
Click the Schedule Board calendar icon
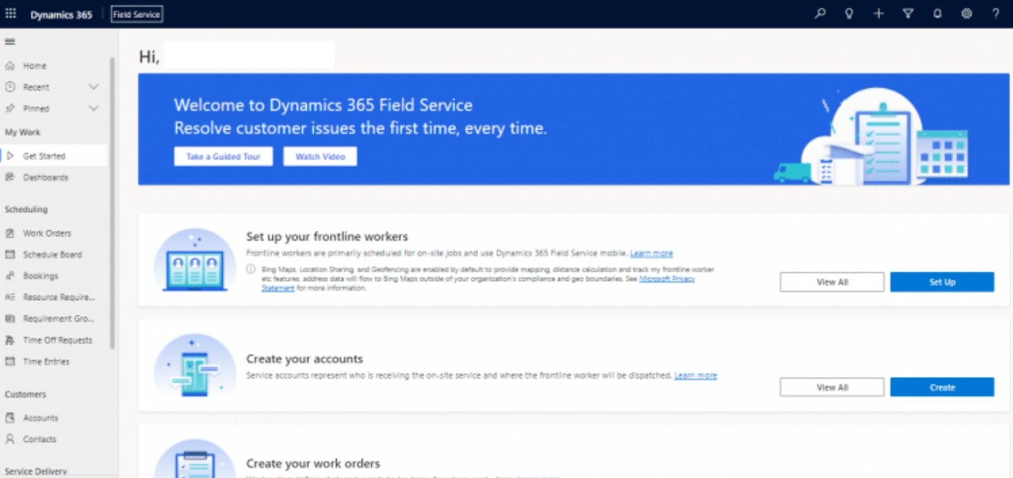coord(10,254)
